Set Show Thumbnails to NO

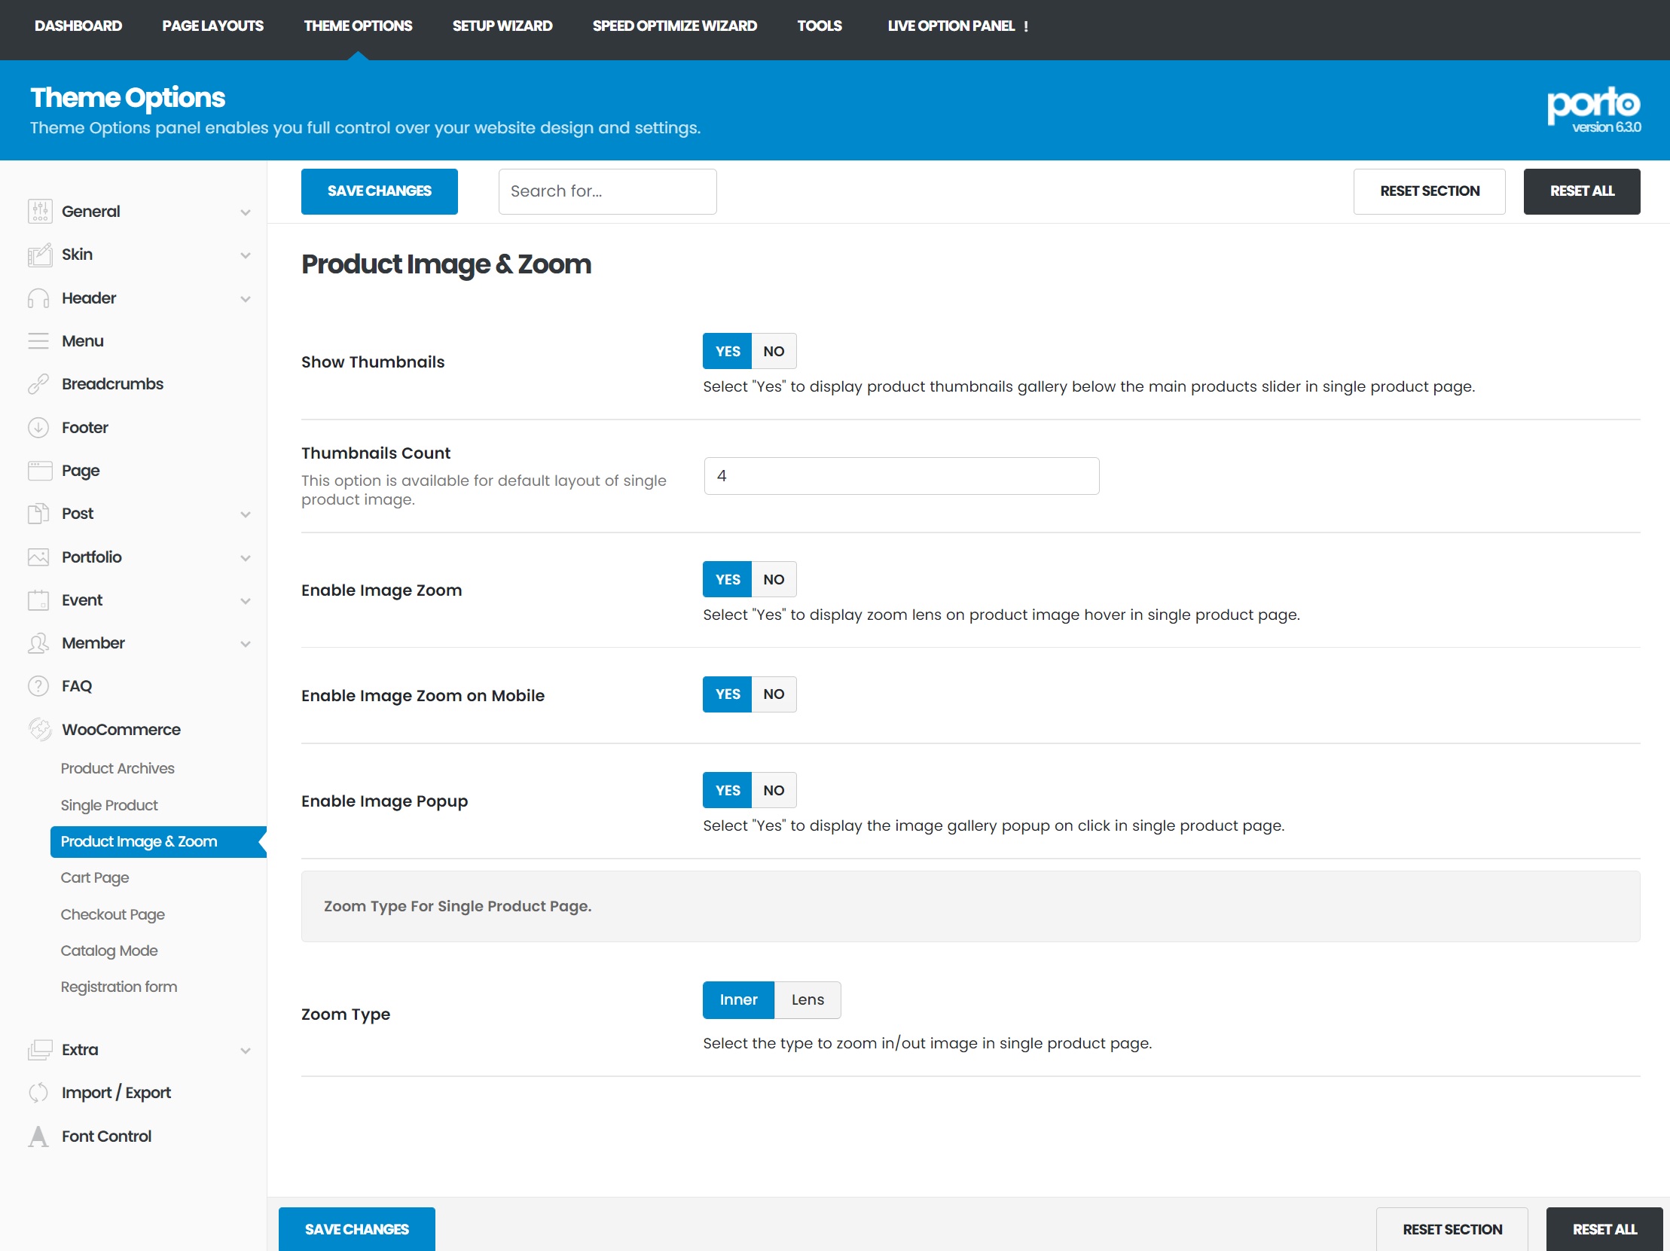[x=773, y=351]
